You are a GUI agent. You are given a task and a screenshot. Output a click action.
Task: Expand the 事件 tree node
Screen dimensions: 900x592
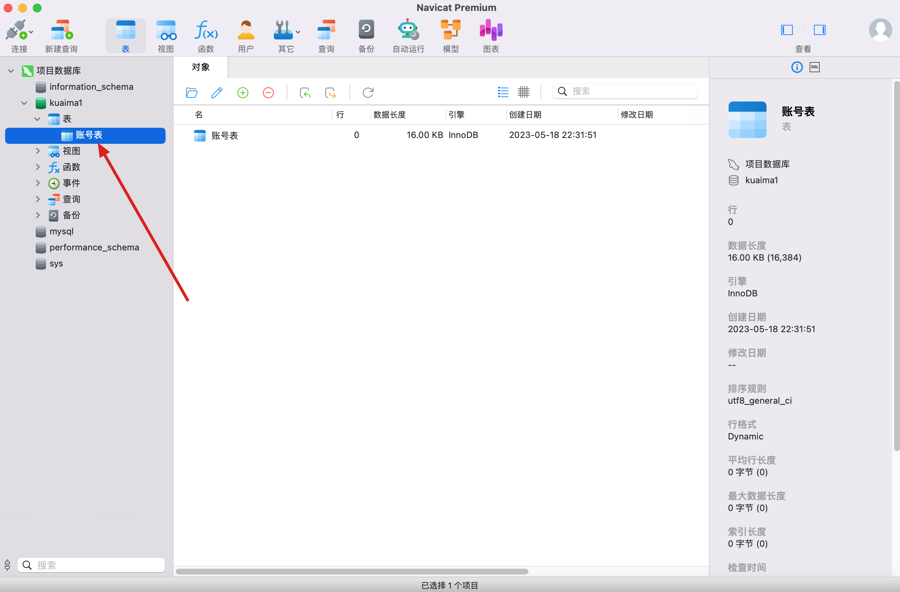[38, 183]
